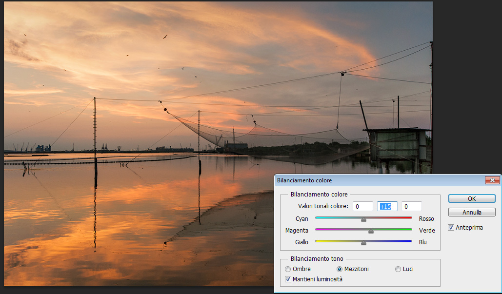The width and height of the screenshot is (502, 294).
Task: Confirm the color balance with OK
Action: [x=472, y=198]
